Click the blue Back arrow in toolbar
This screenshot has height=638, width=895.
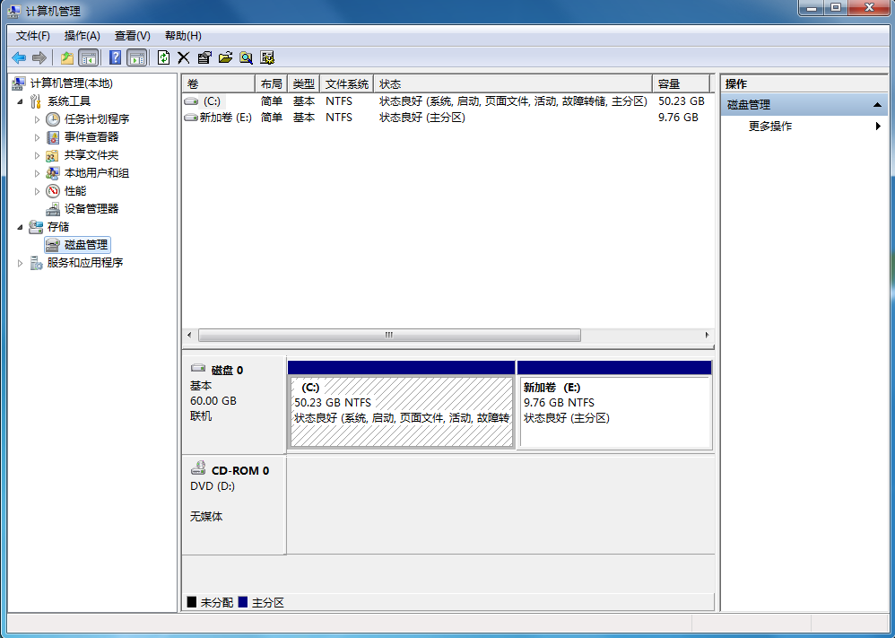[19, 57]
